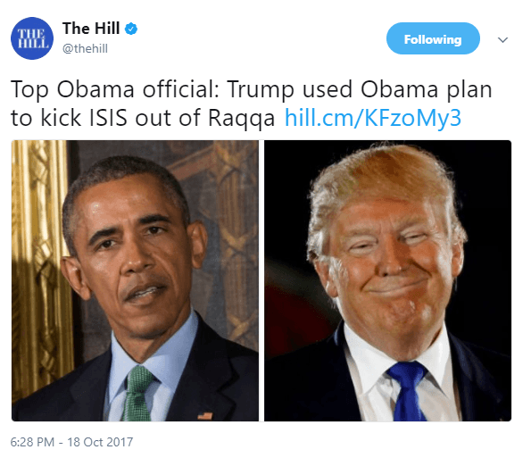Screen dimensions: 531x458
Task: Click the 6:28 PM timestamp
Action: (x=32, y=442)
